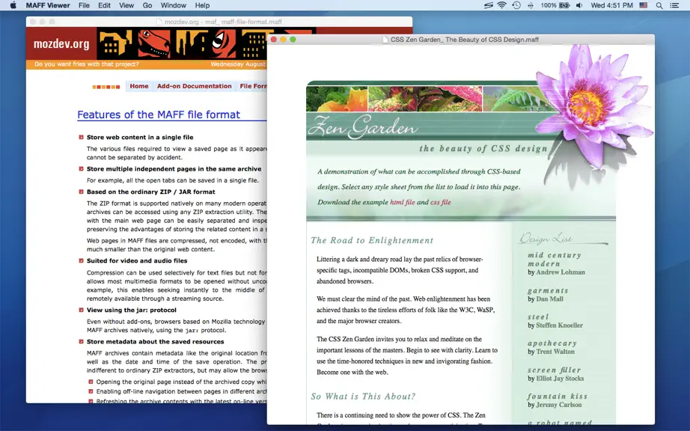Click the volume speaker icon
The width and height of the screenshot is (690, 431).
tap(579, 5)
